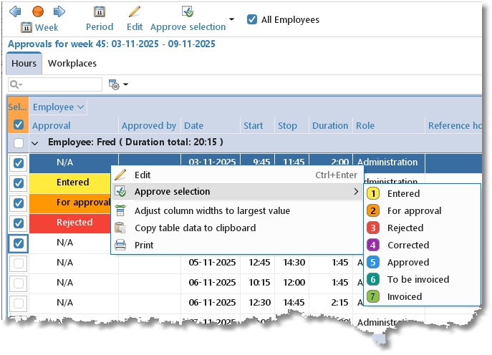Sort by the Approval column header
Viewport: 492px width, 355px height.
74,125
